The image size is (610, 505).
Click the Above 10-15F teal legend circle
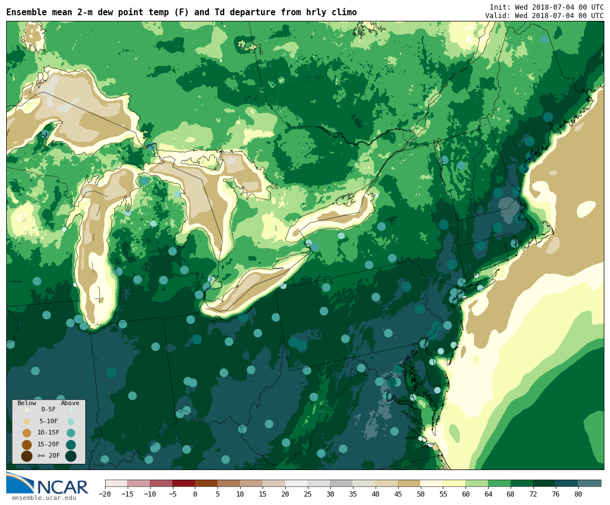[71, 433]
